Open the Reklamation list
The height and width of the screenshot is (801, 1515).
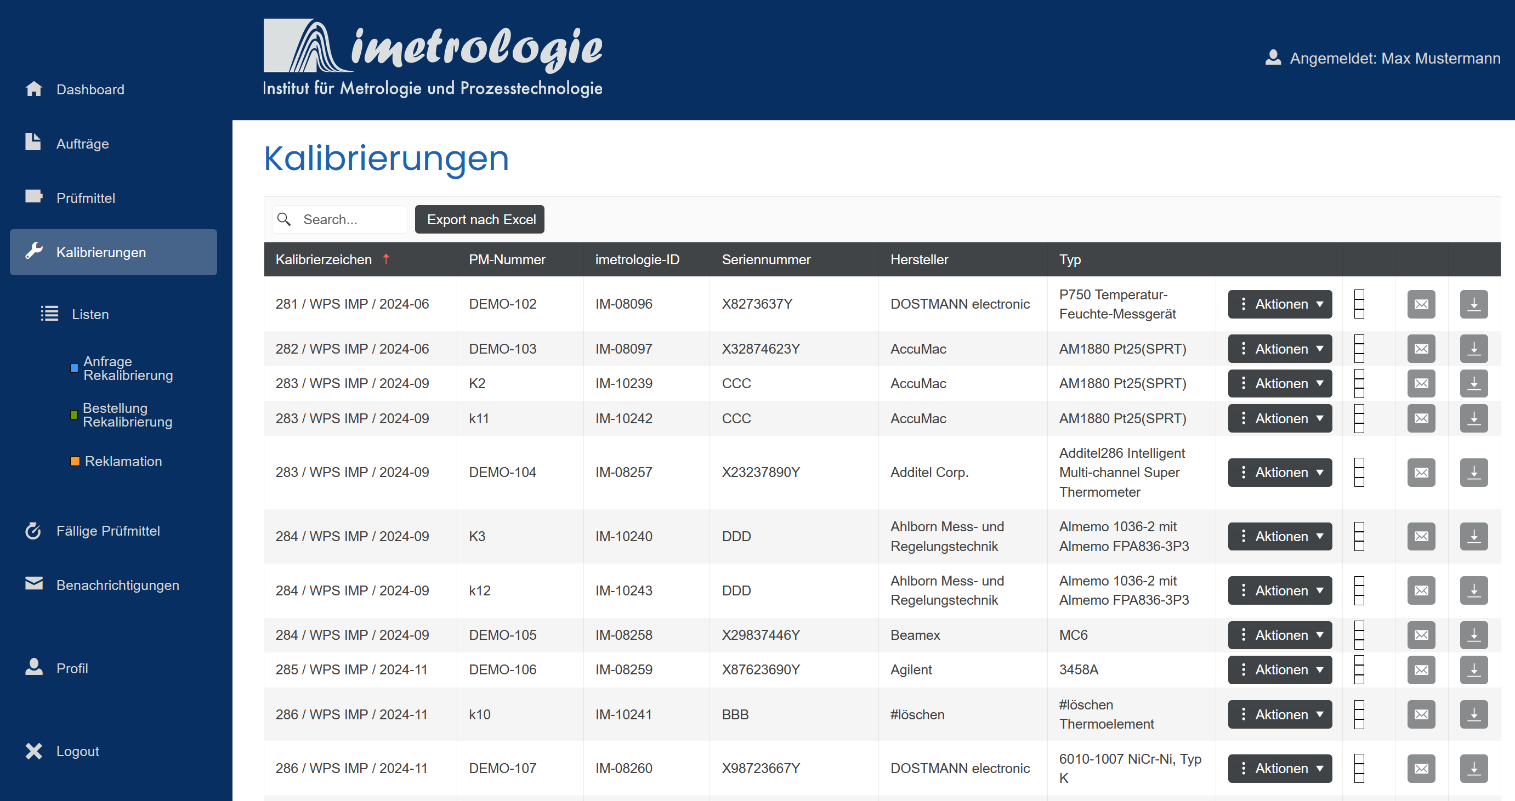pos(116,461)
